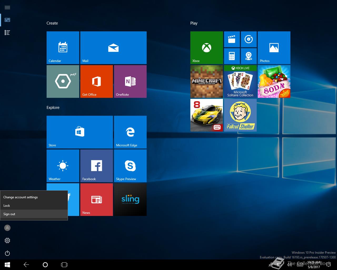Select Lock from account menu
The width and height of the screenshot is (337, 270).
[x=34, y=206]
